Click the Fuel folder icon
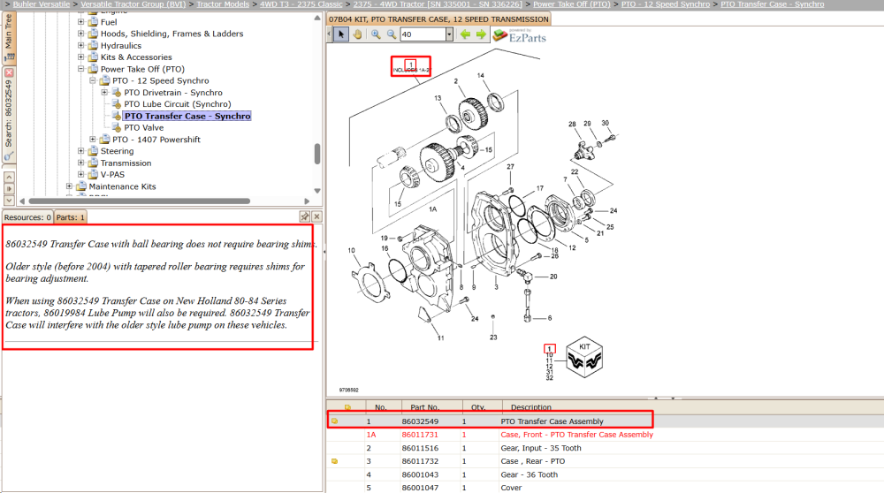 point(93,22)
